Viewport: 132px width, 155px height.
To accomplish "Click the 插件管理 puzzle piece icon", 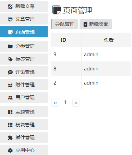I will click(x=10, y=138).
